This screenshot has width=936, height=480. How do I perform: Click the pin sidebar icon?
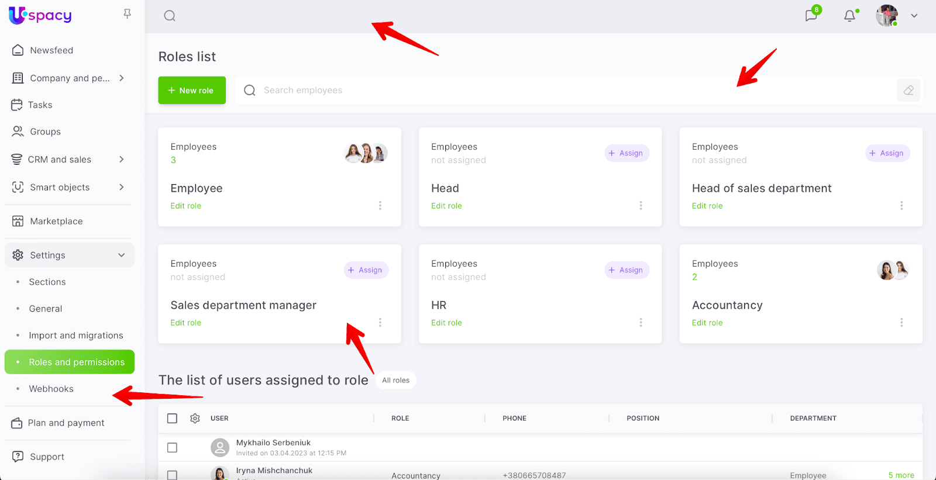click(127, 13)
